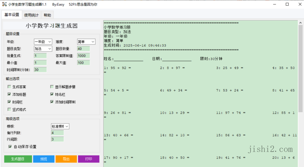
Task: Switch to the 使用统计 tab
Action: coord(31,15)
